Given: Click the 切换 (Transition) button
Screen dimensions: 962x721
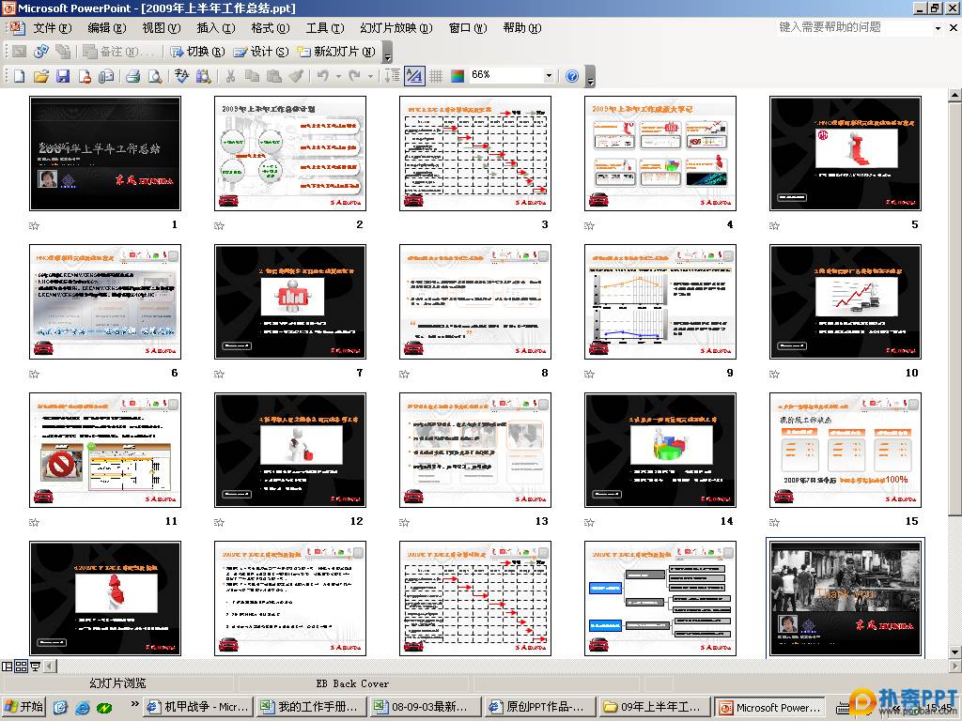Looking at the screenshot, I should [x=197, y=53].
